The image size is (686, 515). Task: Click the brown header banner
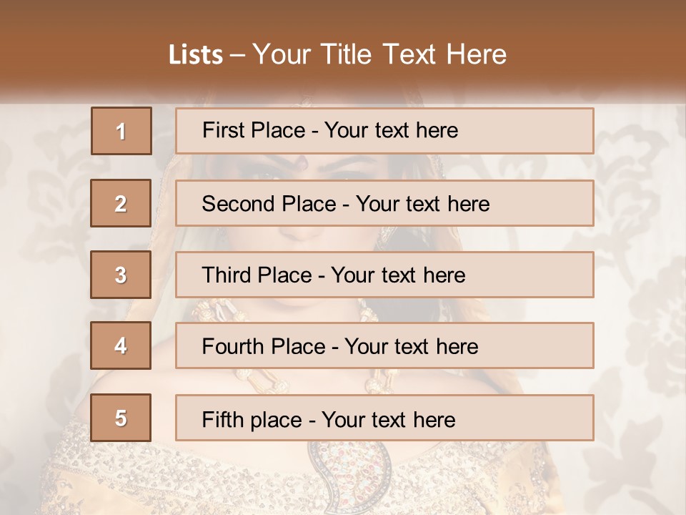click(x=343, y=48)
